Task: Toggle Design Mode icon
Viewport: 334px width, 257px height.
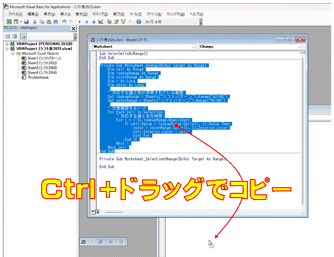Action: [x=100, y=22]
